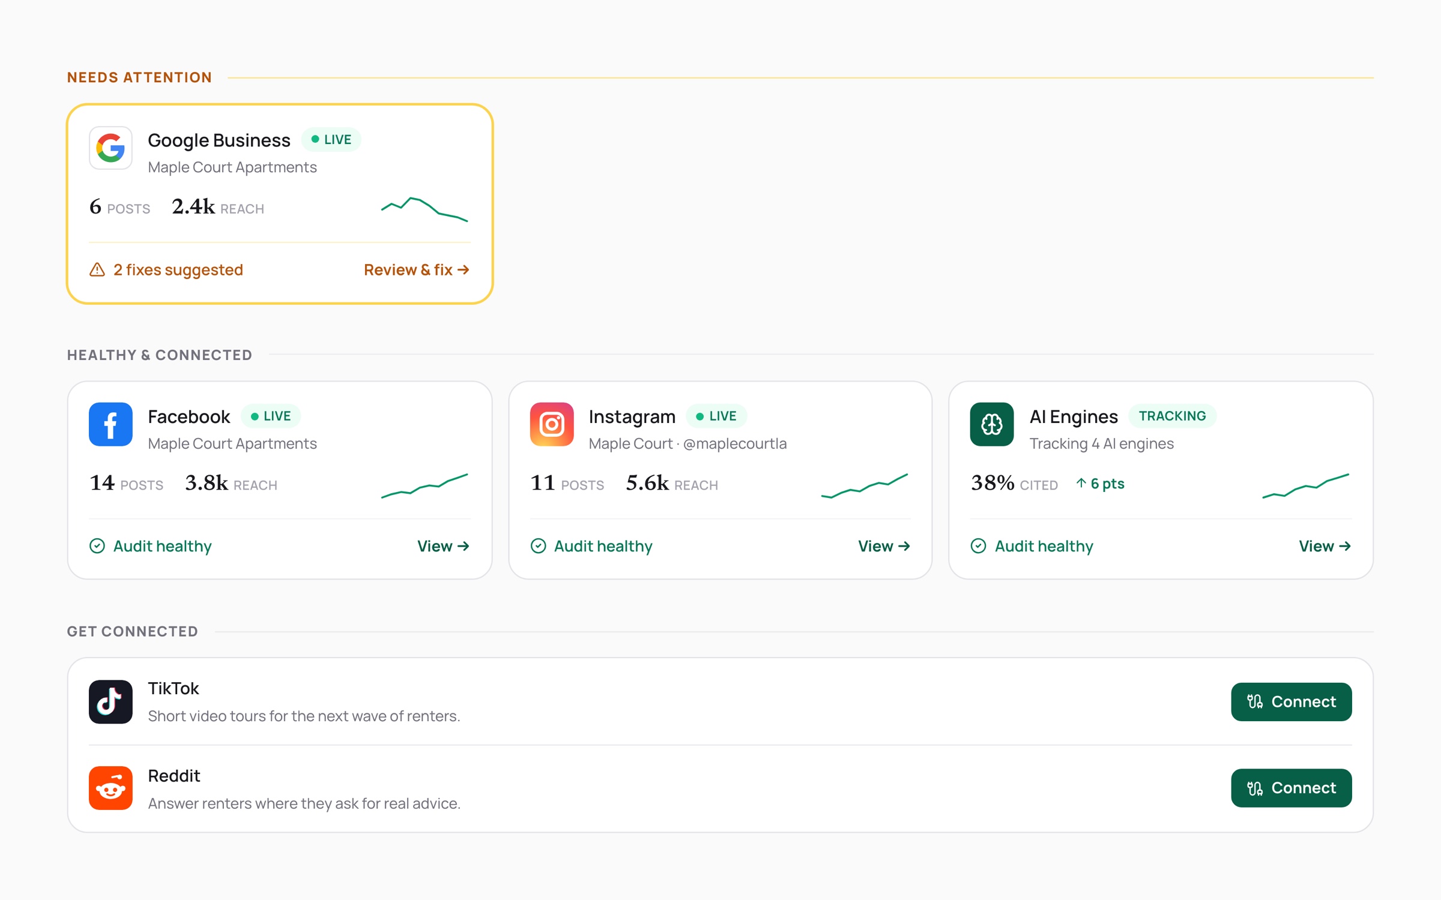The width and height of the screenshot is (1441, 900).
Task: Click the AI Engines brain icon
Action: coord(992,424)
